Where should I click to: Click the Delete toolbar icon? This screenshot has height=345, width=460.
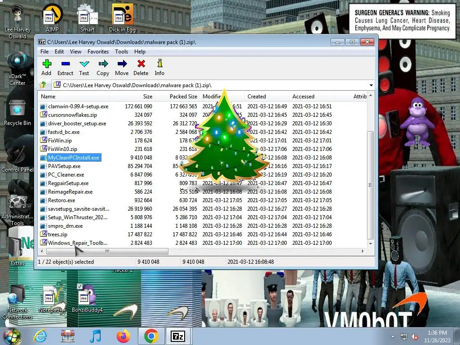141,64
